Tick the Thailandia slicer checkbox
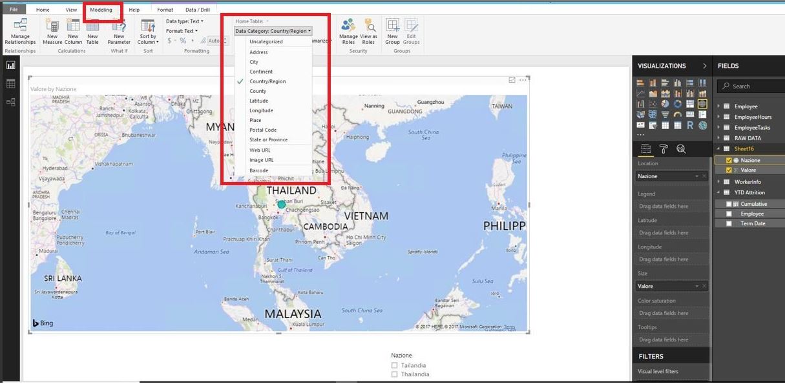Screen dimensions: 785x384 [395, 374]
